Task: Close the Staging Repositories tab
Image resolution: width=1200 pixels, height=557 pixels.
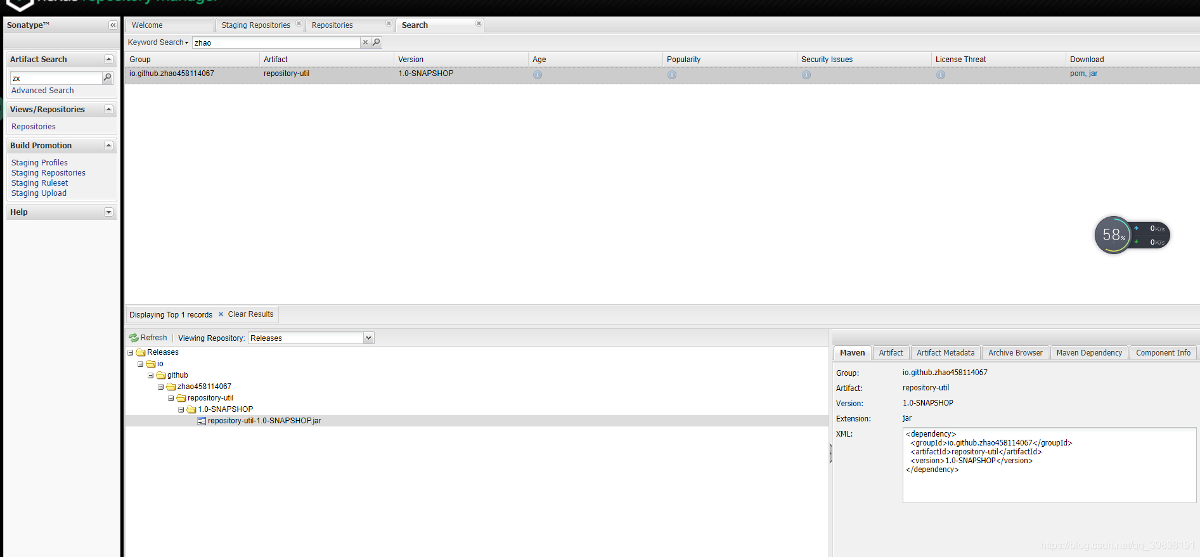Action: (x=299, y=23)
